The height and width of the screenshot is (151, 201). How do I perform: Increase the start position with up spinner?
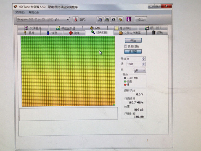pos(144,58)
